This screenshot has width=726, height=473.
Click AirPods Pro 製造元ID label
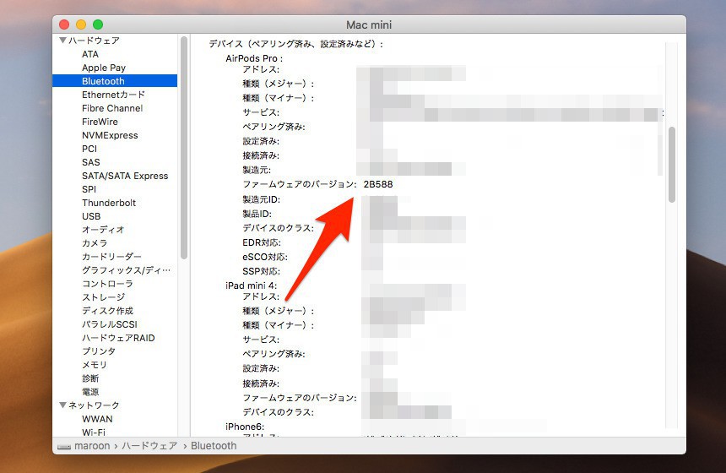[x=261, y=199]
